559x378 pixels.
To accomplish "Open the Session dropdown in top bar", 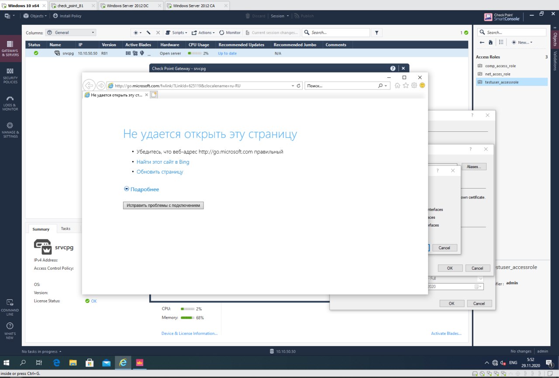I will coord(279,16).
